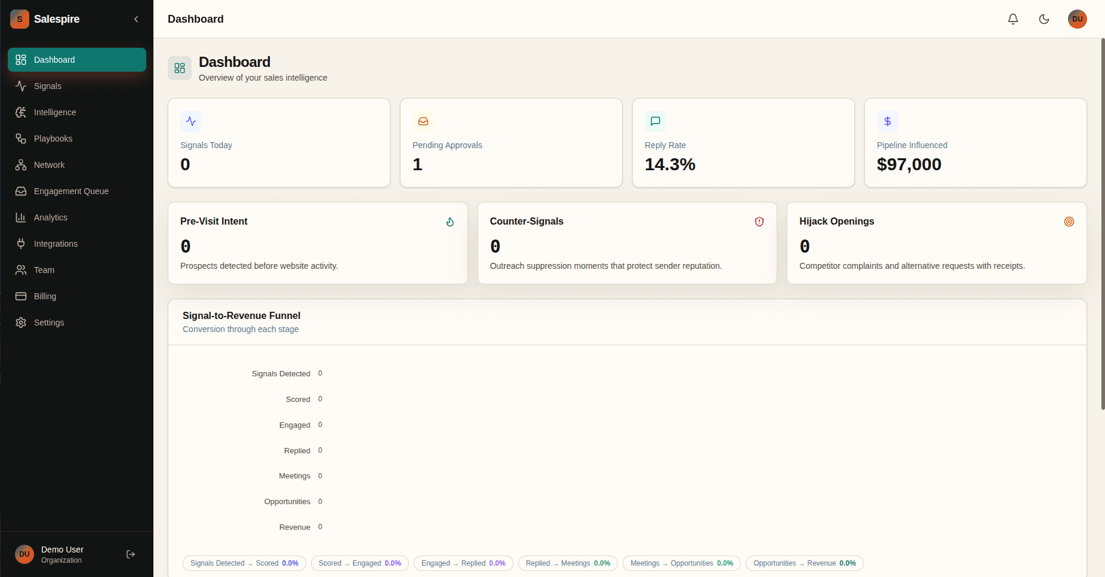Click the Scored → Engaged conversion chip

360,563
